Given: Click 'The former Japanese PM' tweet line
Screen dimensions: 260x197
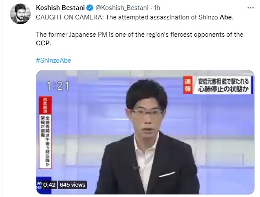Looking at the screenshot, I should tap(140, 35).
